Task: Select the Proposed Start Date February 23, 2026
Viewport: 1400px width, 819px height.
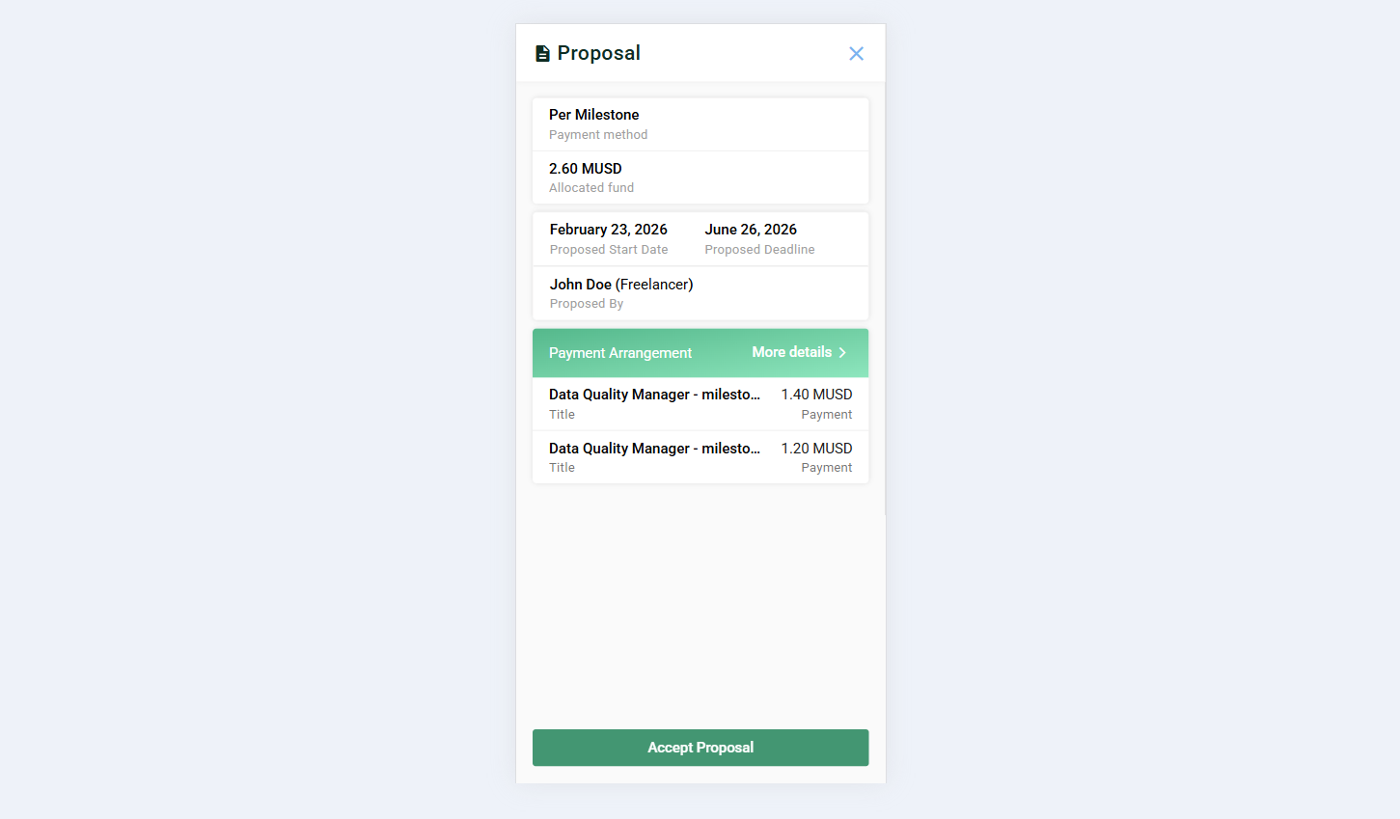Action: 608,238
